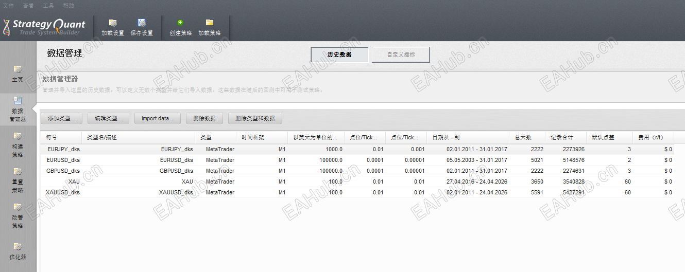Click the 添加类型... button
The image size is (685, 272).
click(x=61, y=118)
